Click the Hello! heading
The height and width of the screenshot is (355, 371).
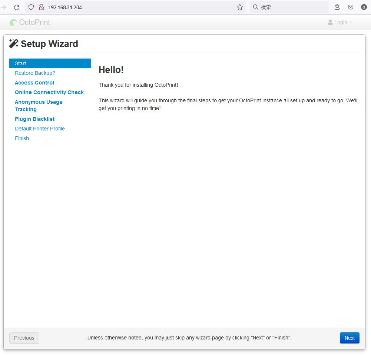point(111,70)
